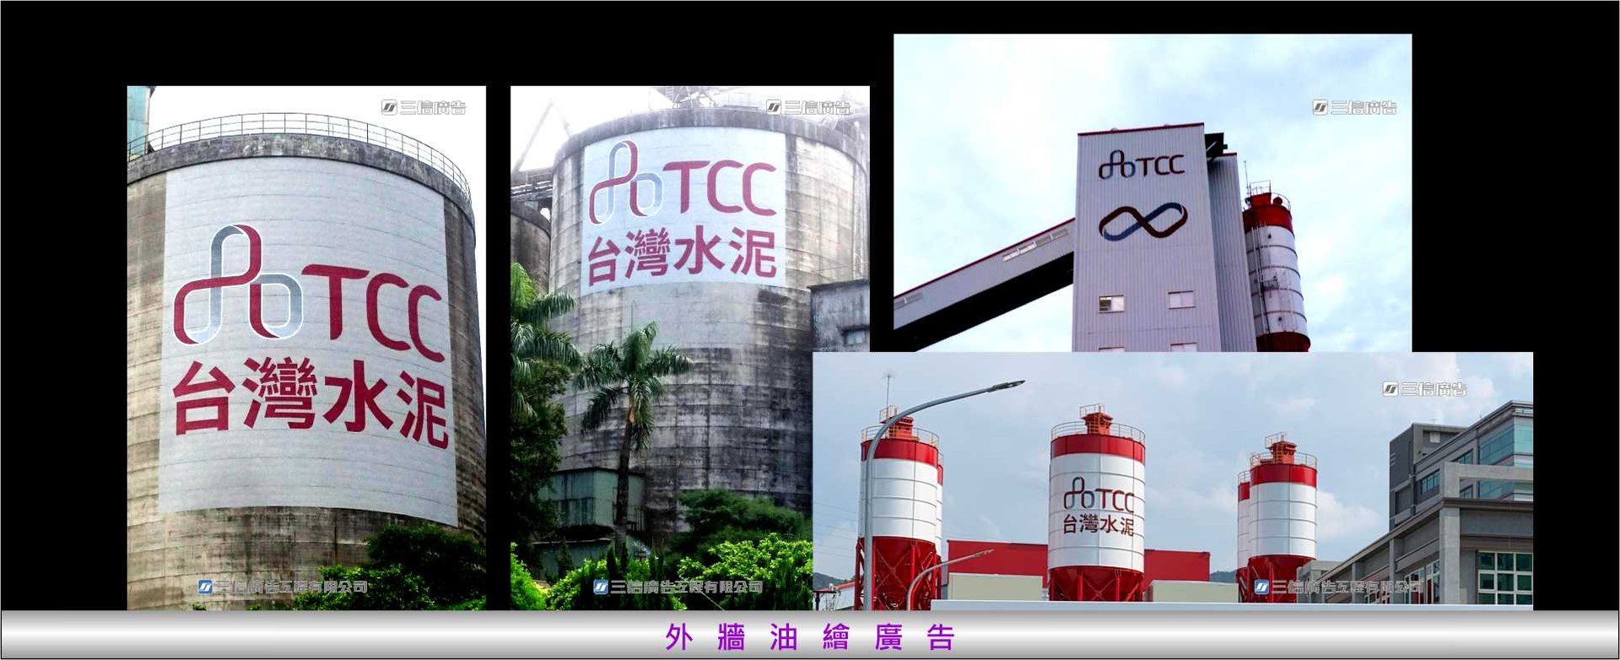
Task: Click the TCC logo above the infinity symbol
Action: click(x=1141, y=165)
